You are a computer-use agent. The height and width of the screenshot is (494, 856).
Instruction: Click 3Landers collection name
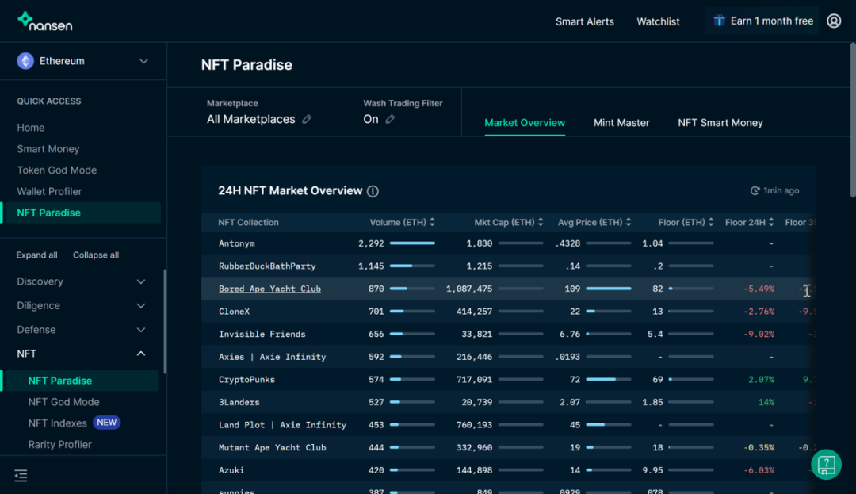pyautogui.click(x=239, y=402)
